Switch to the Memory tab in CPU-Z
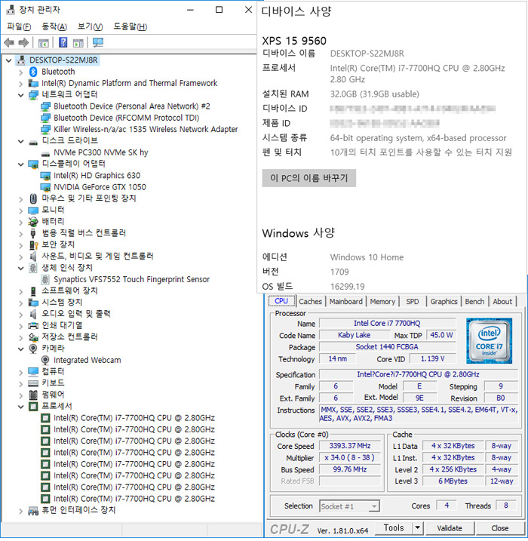The width and height of the screenshot is (528, 541). click(x=382, y=302)
